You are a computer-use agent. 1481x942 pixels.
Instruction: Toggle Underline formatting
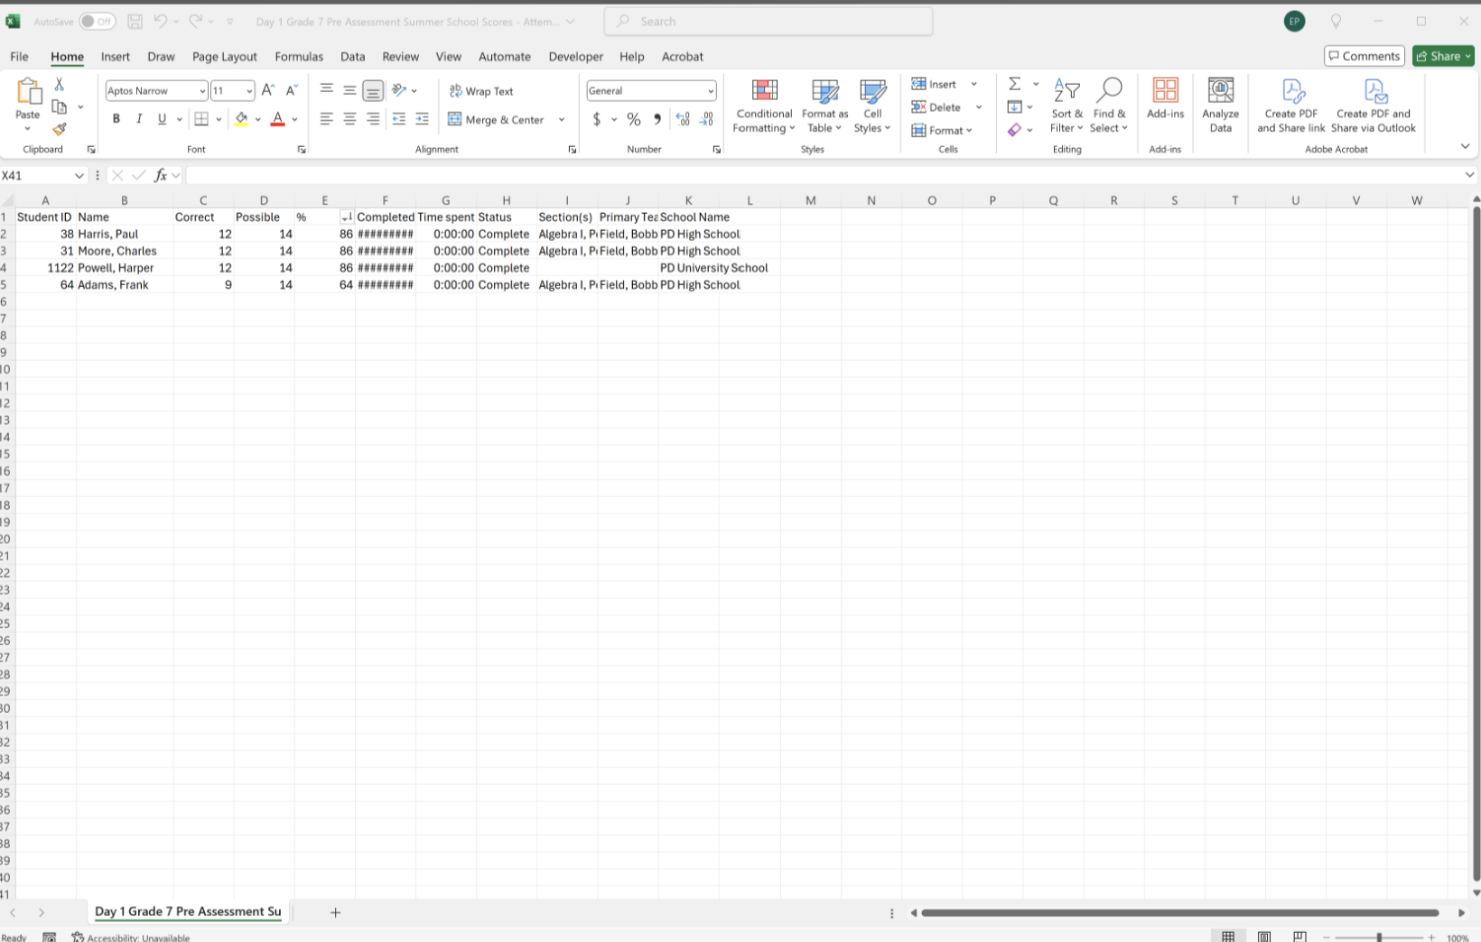[160, 118]
